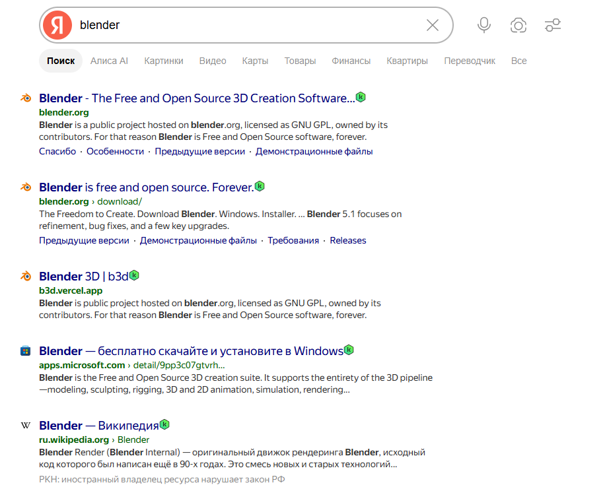Click green shield badge on first result
Screen dimensions: 607x491
pos(361,97)
